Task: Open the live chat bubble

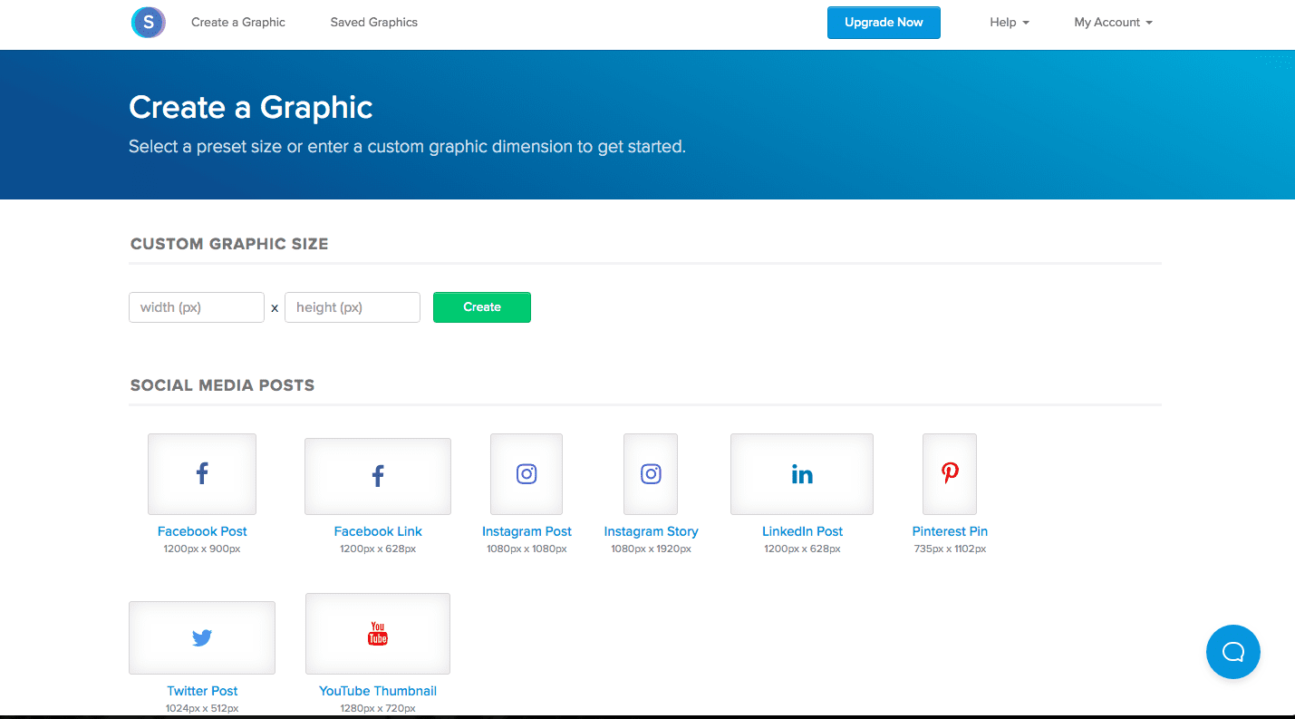Action: 1233,652
